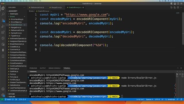Open the Extensions view
184x104 pixels.
pos(3,32)
